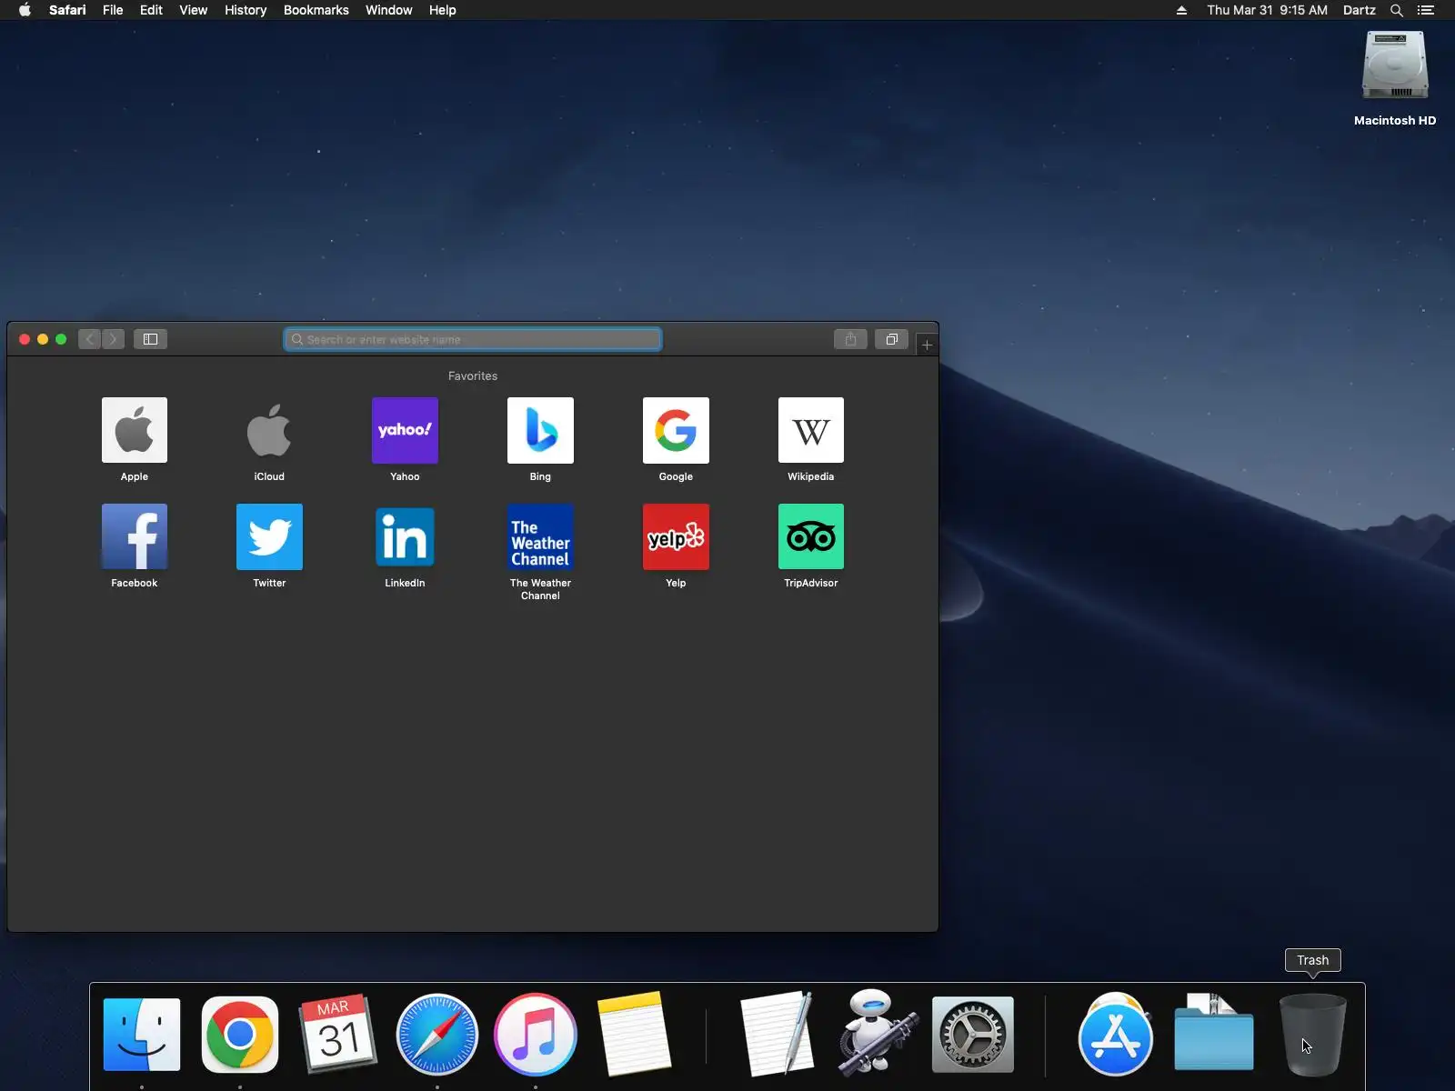Open the Bing favorite
1455x1091 pixels.
pos(540,430)
